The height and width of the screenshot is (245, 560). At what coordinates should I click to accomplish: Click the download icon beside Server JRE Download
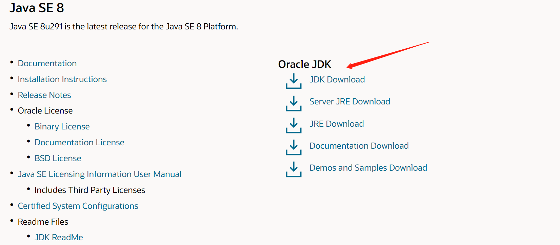pyautogui.click(x=294, y=103)
